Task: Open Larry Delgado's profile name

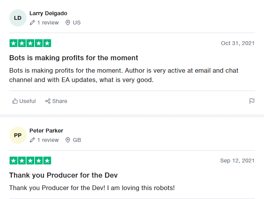Action: point(48,13)
